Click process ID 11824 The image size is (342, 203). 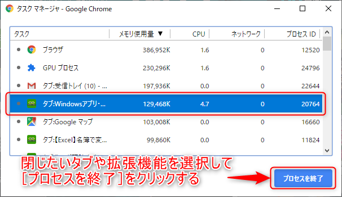pos(310,140)
